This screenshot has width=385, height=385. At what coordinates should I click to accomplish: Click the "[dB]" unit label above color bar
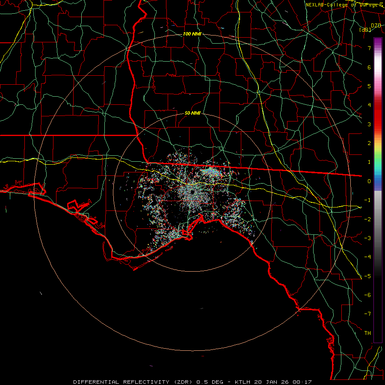(x=365, y=30)
